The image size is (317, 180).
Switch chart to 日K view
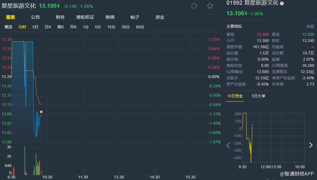tap(48, 27)
